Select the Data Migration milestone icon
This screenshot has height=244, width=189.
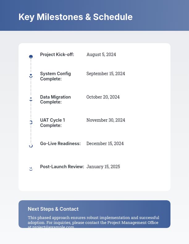[x=31, y=99]
